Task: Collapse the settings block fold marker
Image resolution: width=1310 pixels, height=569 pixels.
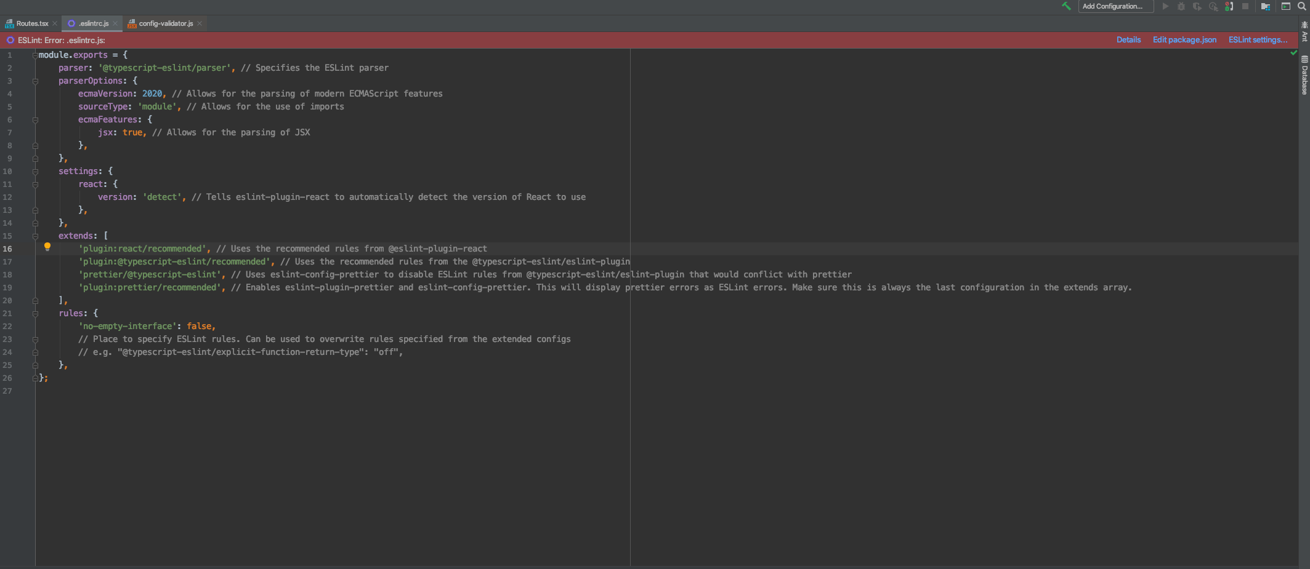Action: point(35,172)
